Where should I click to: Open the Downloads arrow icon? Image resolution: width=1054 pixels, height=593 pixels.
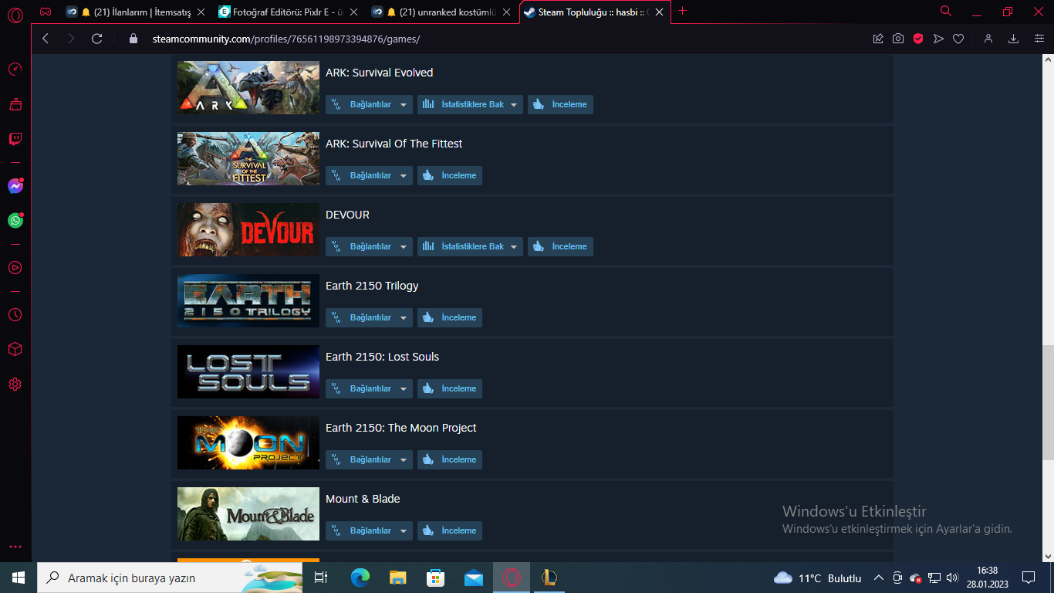coord(1014,39)
